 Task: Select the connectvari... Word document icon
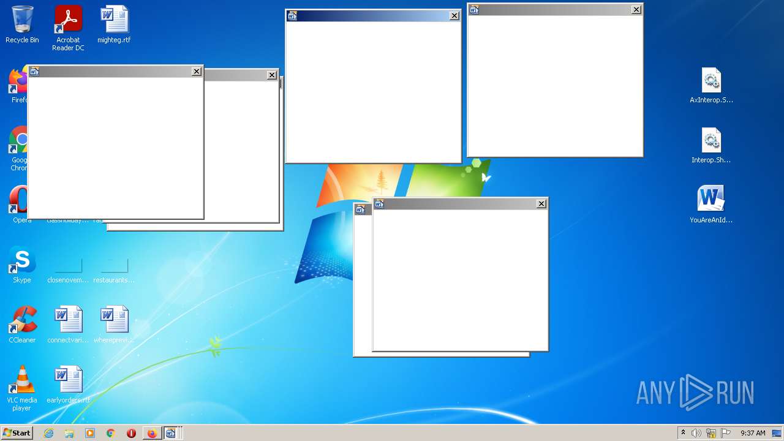point(68,325)
